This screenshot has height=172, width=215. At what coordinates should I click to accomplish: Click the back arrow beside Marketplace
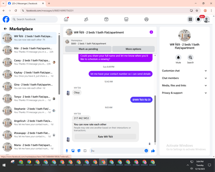(5, 29)
